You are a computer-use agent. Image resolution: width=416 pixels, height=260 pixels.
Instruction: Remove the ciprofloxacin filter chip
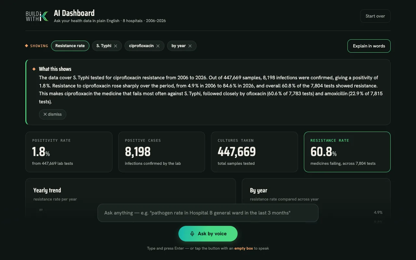(x=158, y=46)
